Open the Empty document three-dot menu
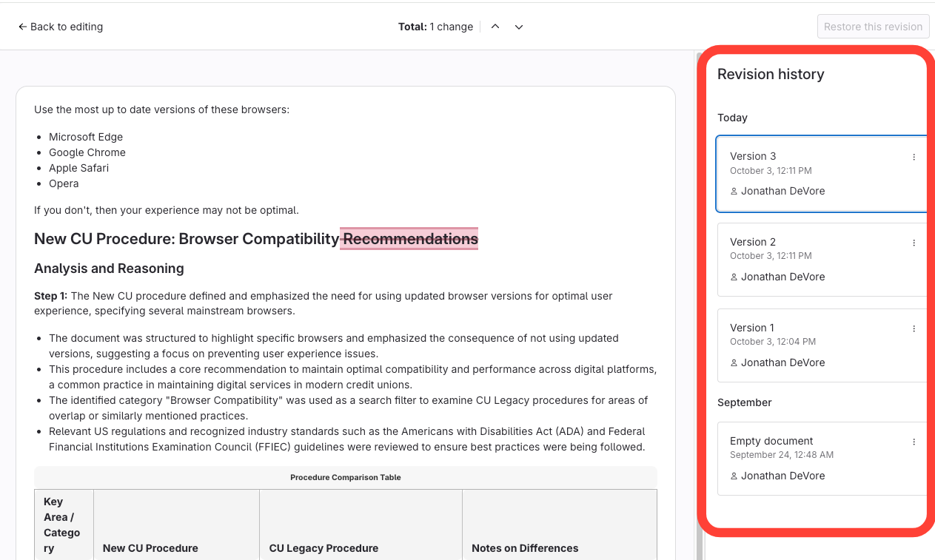The height and width of the screenshot is (560, 935). pos(914,442)
